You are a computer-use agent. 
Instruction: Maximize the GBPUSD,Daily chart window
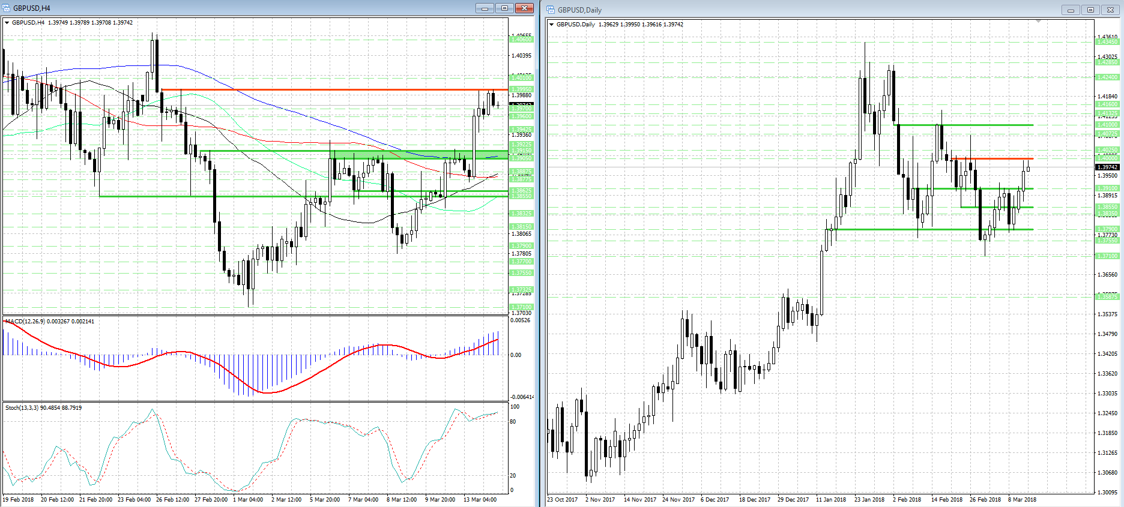1090,10
